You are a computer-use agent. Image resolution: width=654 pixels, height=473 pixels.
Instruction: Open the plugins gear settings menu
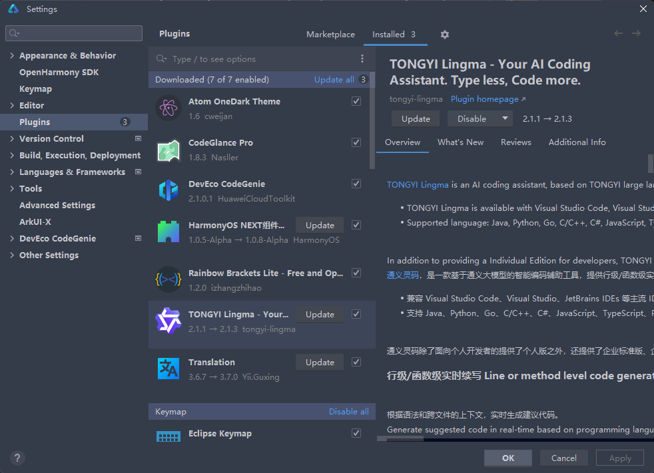point(445,35)
